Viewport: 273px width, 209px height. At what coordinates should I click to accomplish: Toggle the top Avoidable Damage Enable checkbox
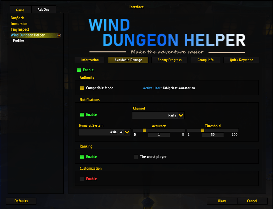point(79,70)
